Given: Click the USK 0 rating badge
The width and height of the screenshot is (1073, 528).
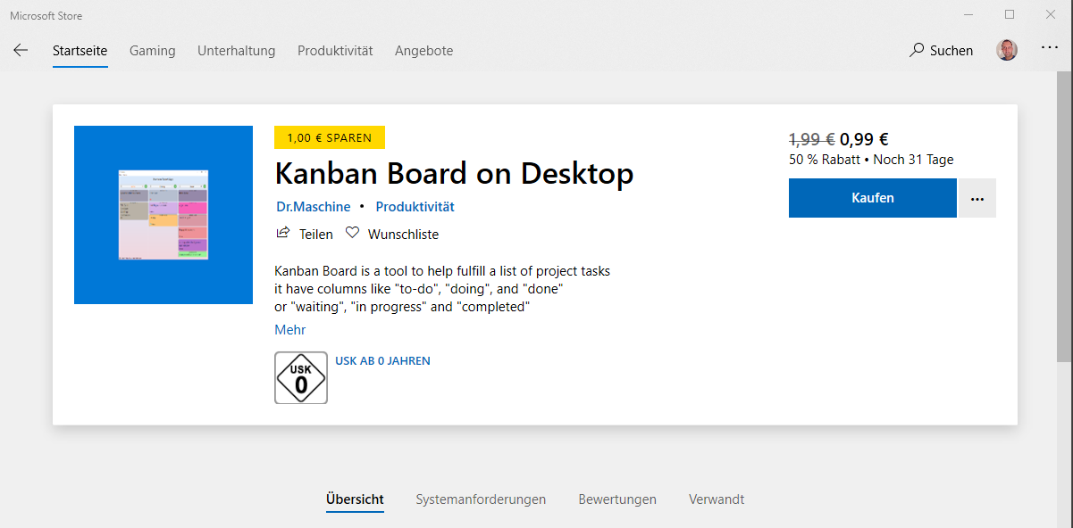Looking at the screenshot, I should tap(301, 377).
